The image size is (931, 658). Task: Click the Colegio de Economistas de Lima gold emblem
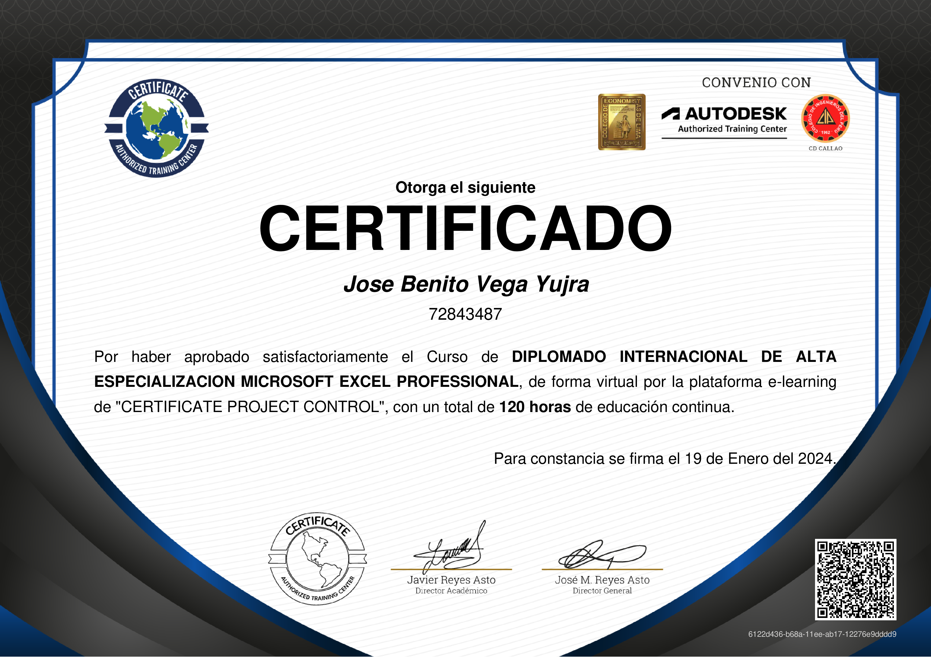(622, 122)
